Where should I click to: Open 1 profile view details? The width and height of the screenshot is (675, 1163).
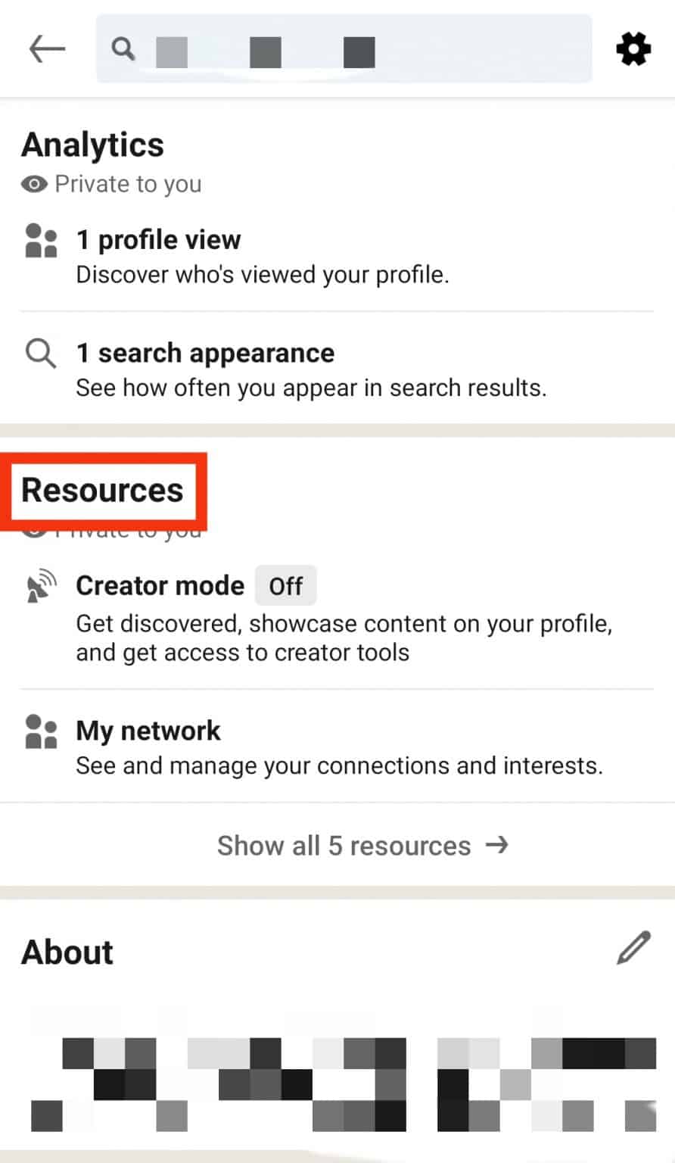tap(159, 239)
